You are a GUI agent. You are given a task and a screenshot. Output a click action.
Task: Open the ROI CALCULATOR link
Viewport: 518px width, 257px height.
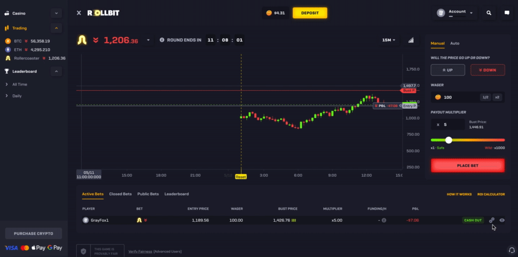coord(491,194)
